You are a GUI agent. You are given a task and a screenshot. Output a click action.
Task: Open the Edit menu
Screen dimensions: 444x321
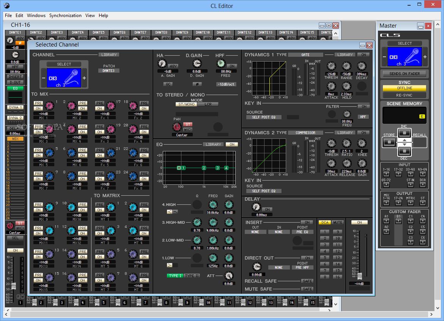tap(19, 16)
